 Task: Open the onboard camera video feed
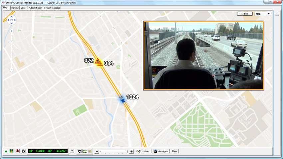pos(203,56)
